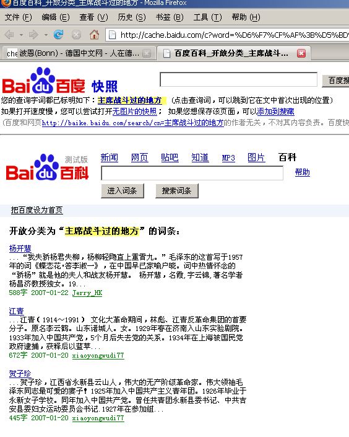Viewport: 349px width, 437px height.
Task: Click the Baidu 百科 logo
Action: (47, 167)
